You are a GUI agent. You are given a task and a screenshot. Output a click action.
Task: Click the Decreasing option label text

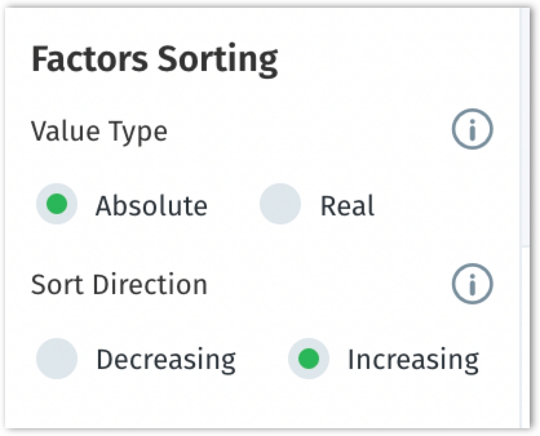coord(166,361)
